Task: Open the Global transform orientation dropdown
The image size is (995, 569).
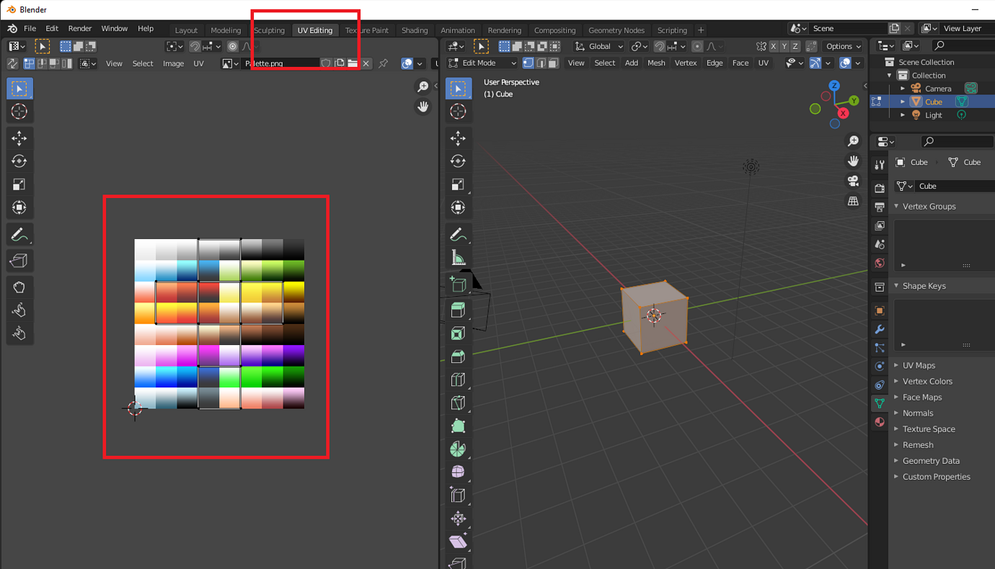Action: click(598, 46)
